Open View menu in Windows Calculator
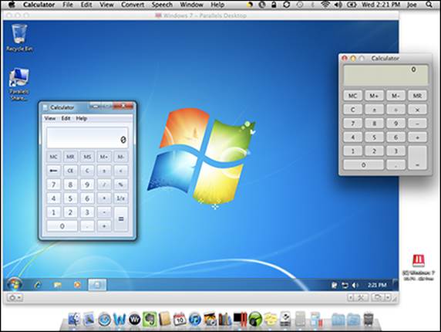The width and height of the screenshot is (441, 332). (50, 119)
